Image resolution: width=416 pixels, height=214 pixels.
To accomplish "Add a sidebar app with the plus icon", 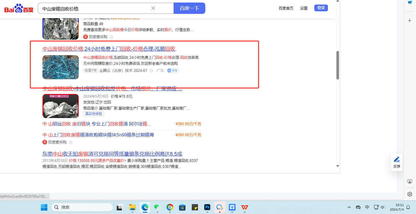I will click(x=409, y=21).
